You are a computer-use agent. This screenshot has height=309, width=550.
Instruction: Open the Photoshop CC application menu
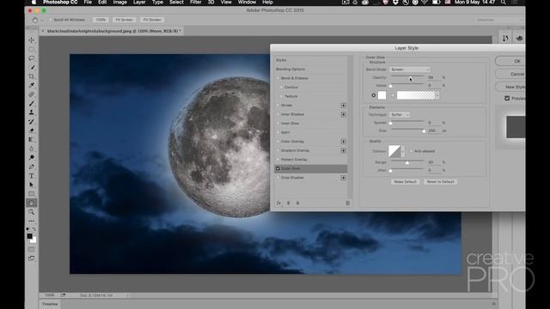(x=60, y=2)
